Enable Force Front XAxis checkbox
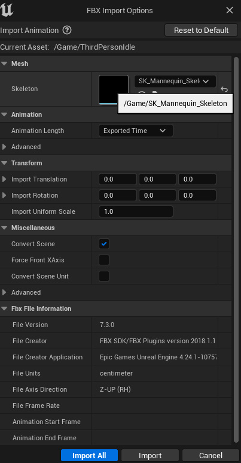Image resolution: width=241 pixels, height=463 pixels. click(x=104, y=260)
